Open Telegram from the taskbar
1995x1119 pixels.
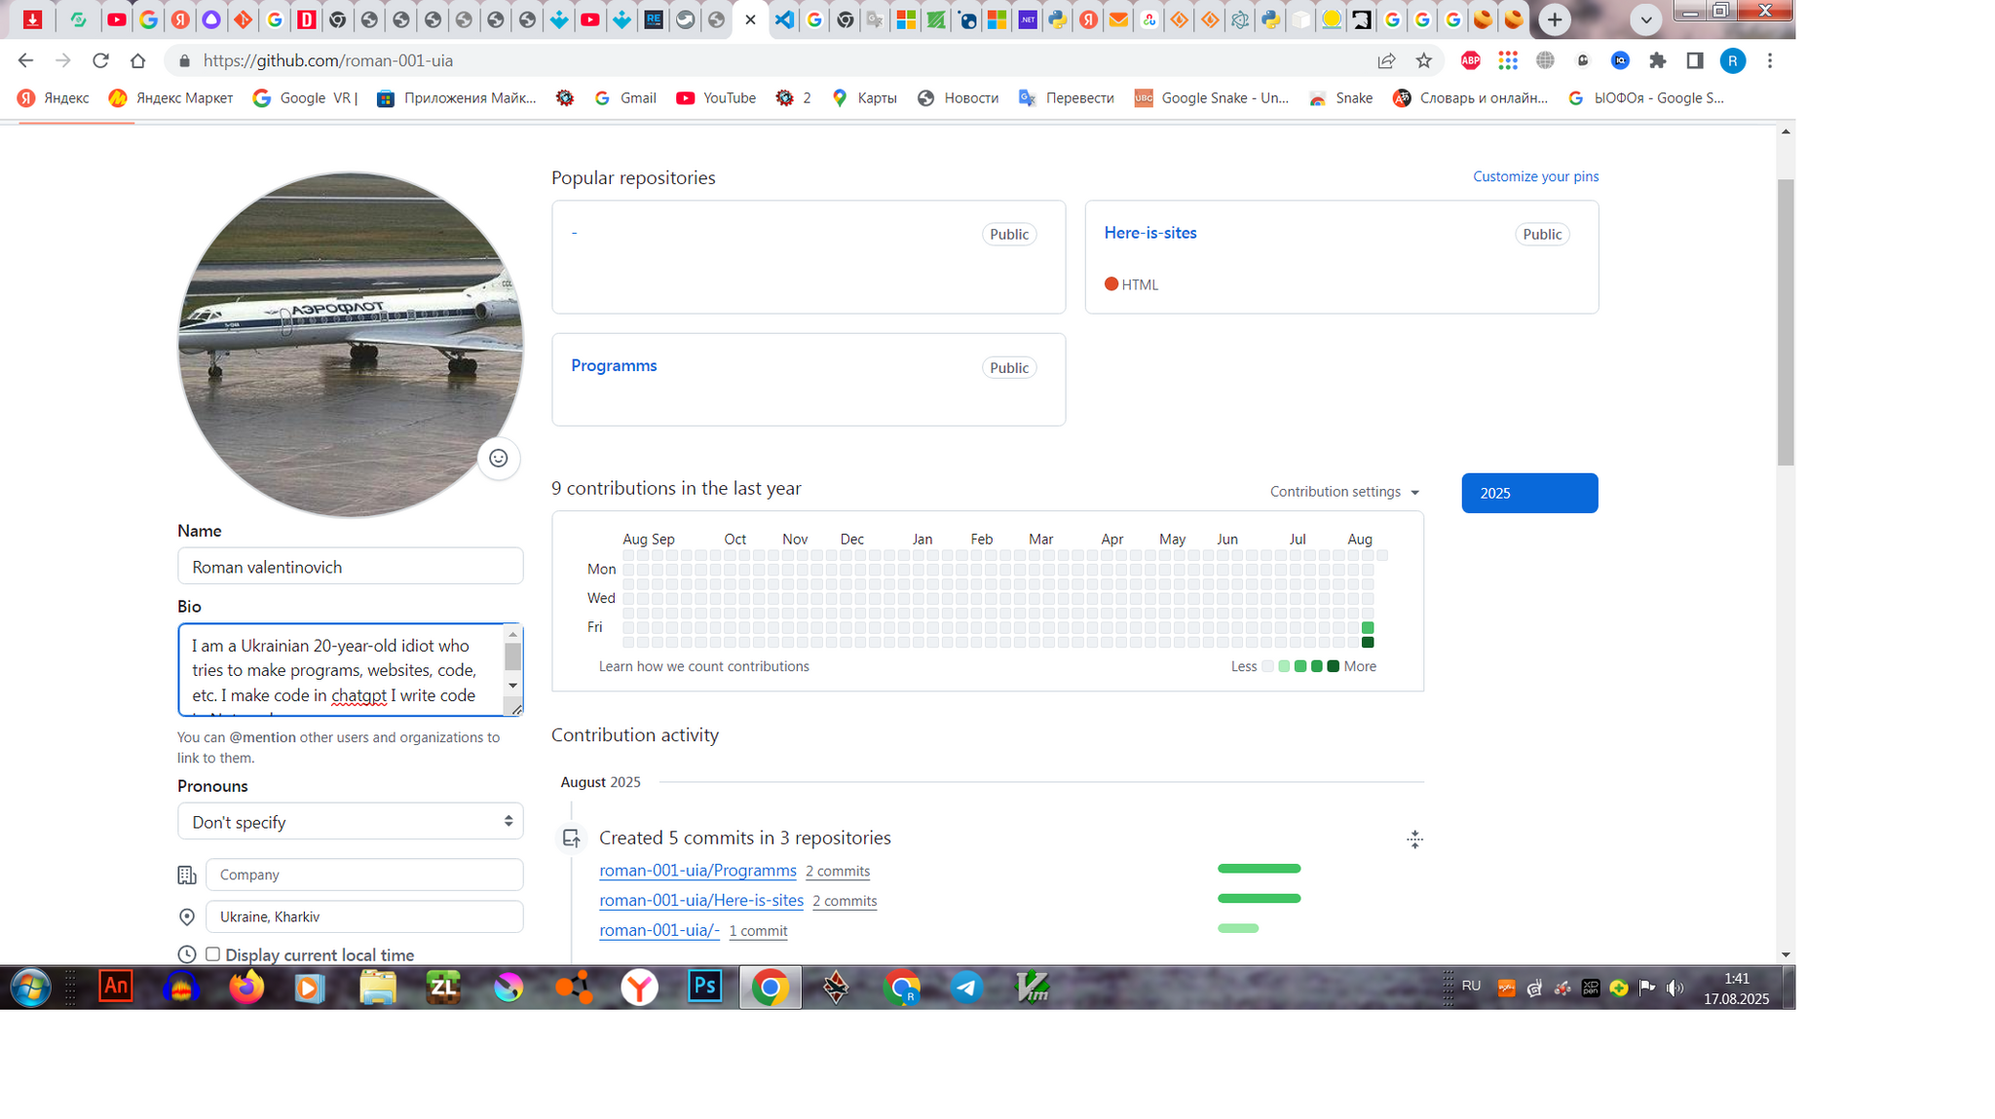pyautogui.click(x=966, y=988)
